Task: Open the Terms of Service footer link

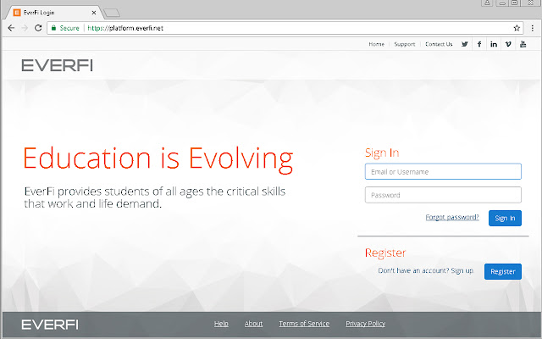Action: (304, 324)
